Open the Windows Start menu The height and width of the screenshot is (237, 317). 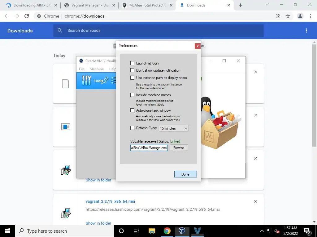7,231
